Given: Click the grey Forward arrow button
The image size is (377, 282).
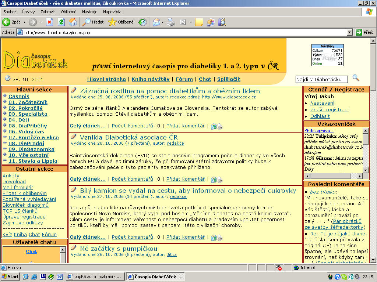Looking at the screenshot, I should click(33, 22).
